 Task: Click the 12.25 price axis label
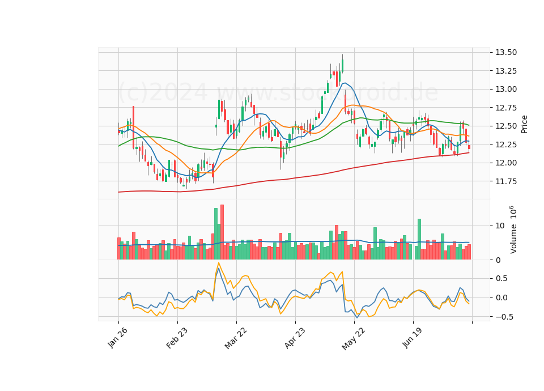point(506,144)
